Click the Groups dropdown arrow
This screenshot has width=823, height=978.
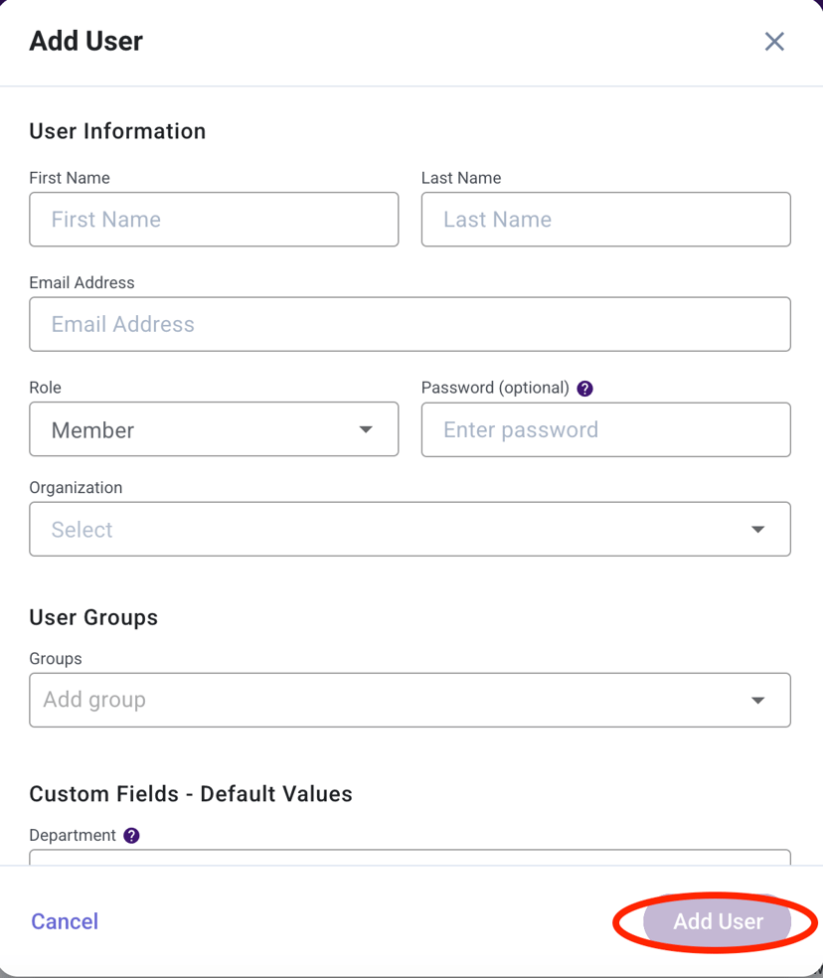(x=758, y=700)
